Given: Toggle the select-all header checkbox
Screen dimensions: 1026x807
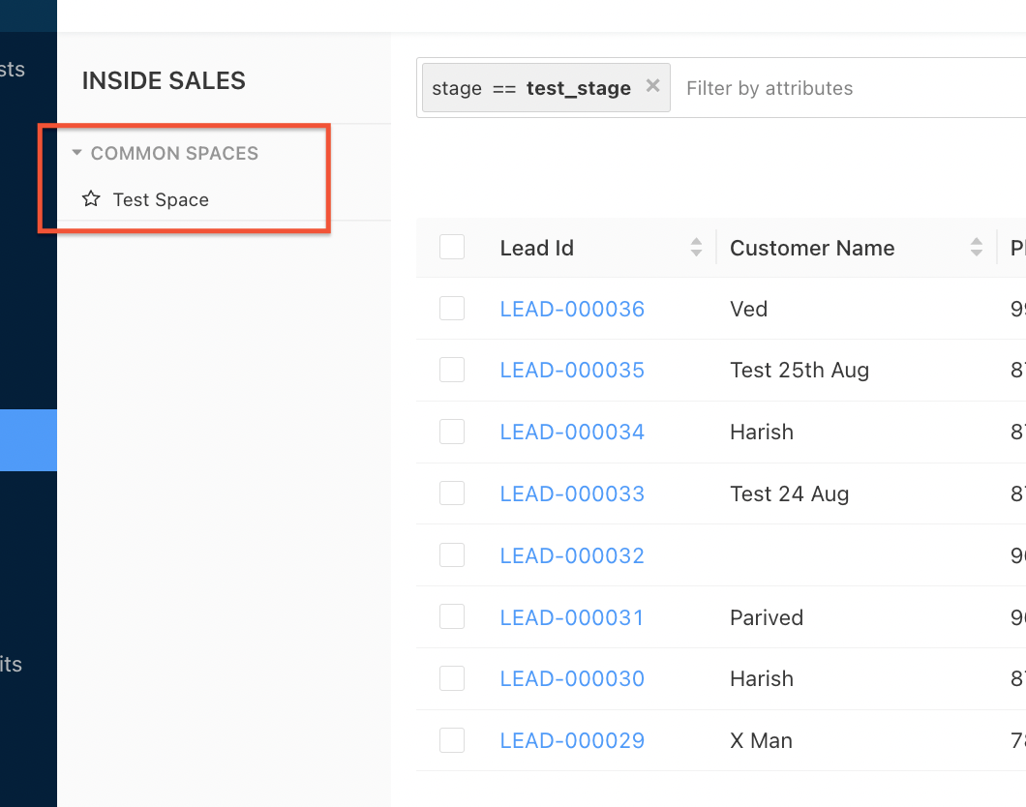Looking at the screenshot, I should tap(452, 247).
